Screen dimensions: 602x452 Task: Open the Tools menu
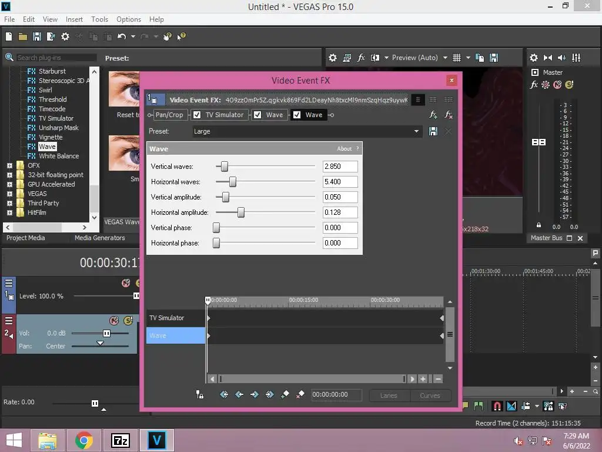99,19
